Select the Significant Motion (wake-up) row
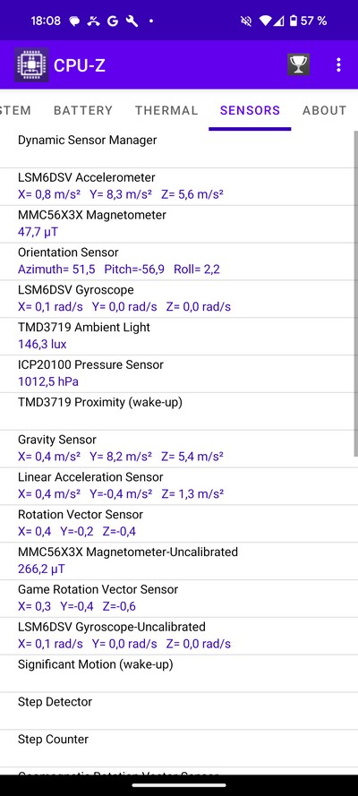This screenshot has height=796, width=358. point(176,673)
